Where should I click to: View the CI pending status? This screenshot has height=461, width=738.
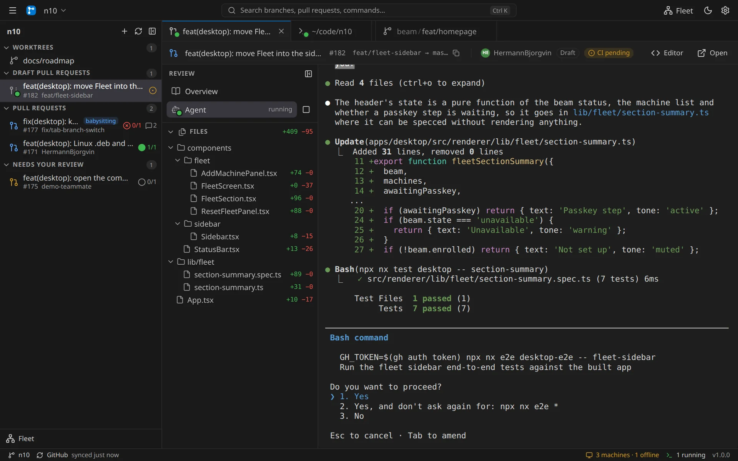(x=609, y=53)
